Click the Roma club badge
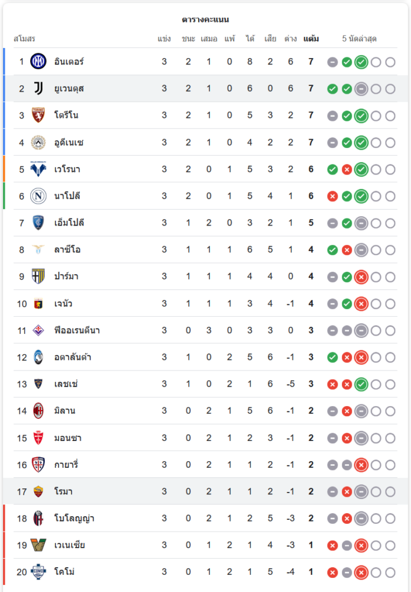The image size is (411, 592). [x=38, y=491]
